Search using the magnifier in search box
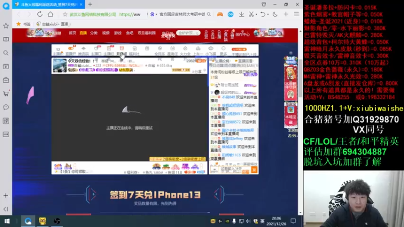The height and width of the screenshot is (227, 404). pos(209,15)
